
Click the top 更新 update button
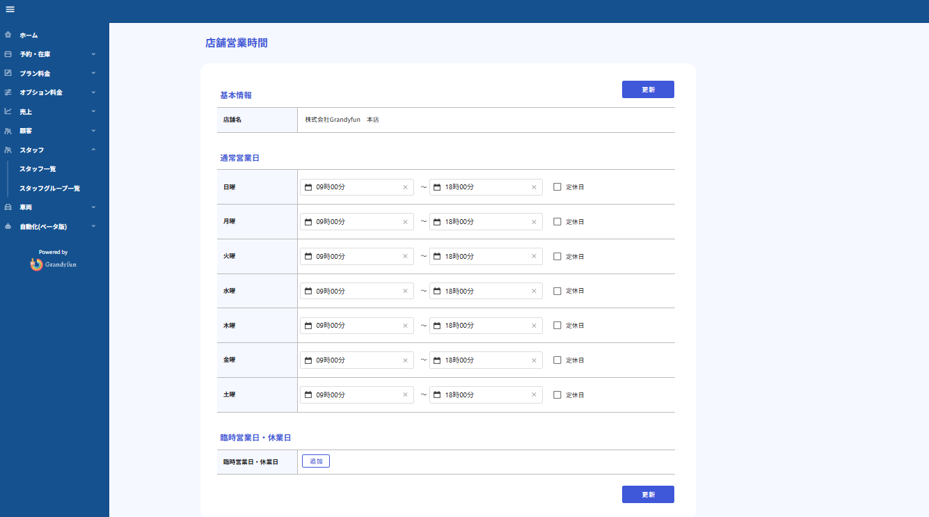pos(648,89)
